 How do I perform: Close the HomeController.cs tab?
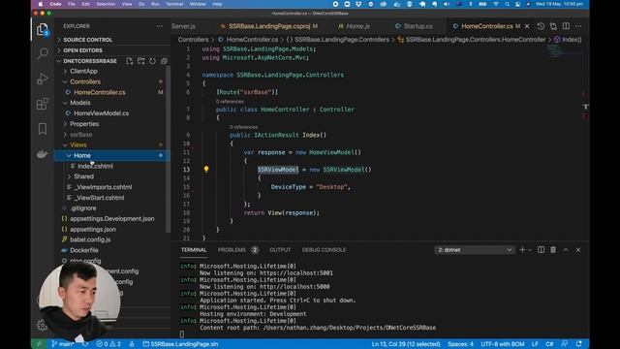pyautogui.click(x=527, y=26)
